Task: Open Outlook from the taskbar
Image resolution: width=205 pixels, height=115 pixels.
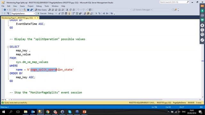Action: tap(33, 112)
